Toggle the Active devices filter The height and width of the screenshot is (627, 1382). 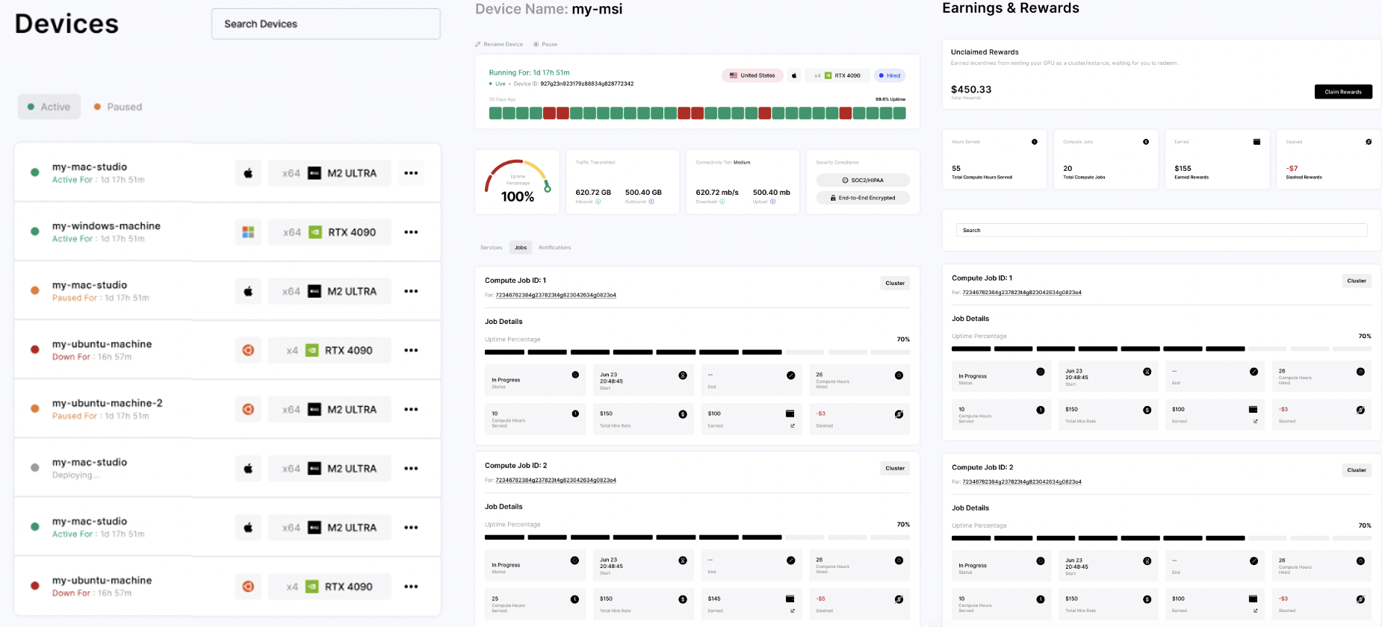[x=49, y=107]
